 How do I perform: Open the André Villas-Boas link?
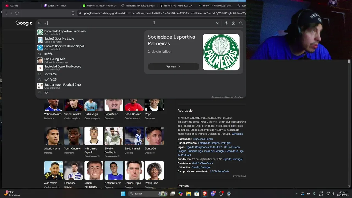(x=202, y=163)
